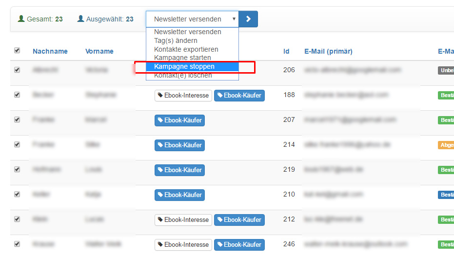
Task: Select the Kampagne starten option
Action: coord(182,58)
